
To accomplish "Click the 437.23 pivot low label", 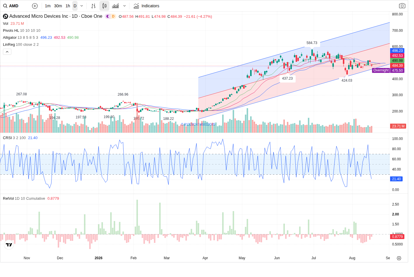I will (x=287, y=78).
